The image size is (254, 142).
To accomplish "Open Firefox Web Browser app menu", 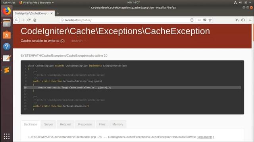I will click(37, 2).
